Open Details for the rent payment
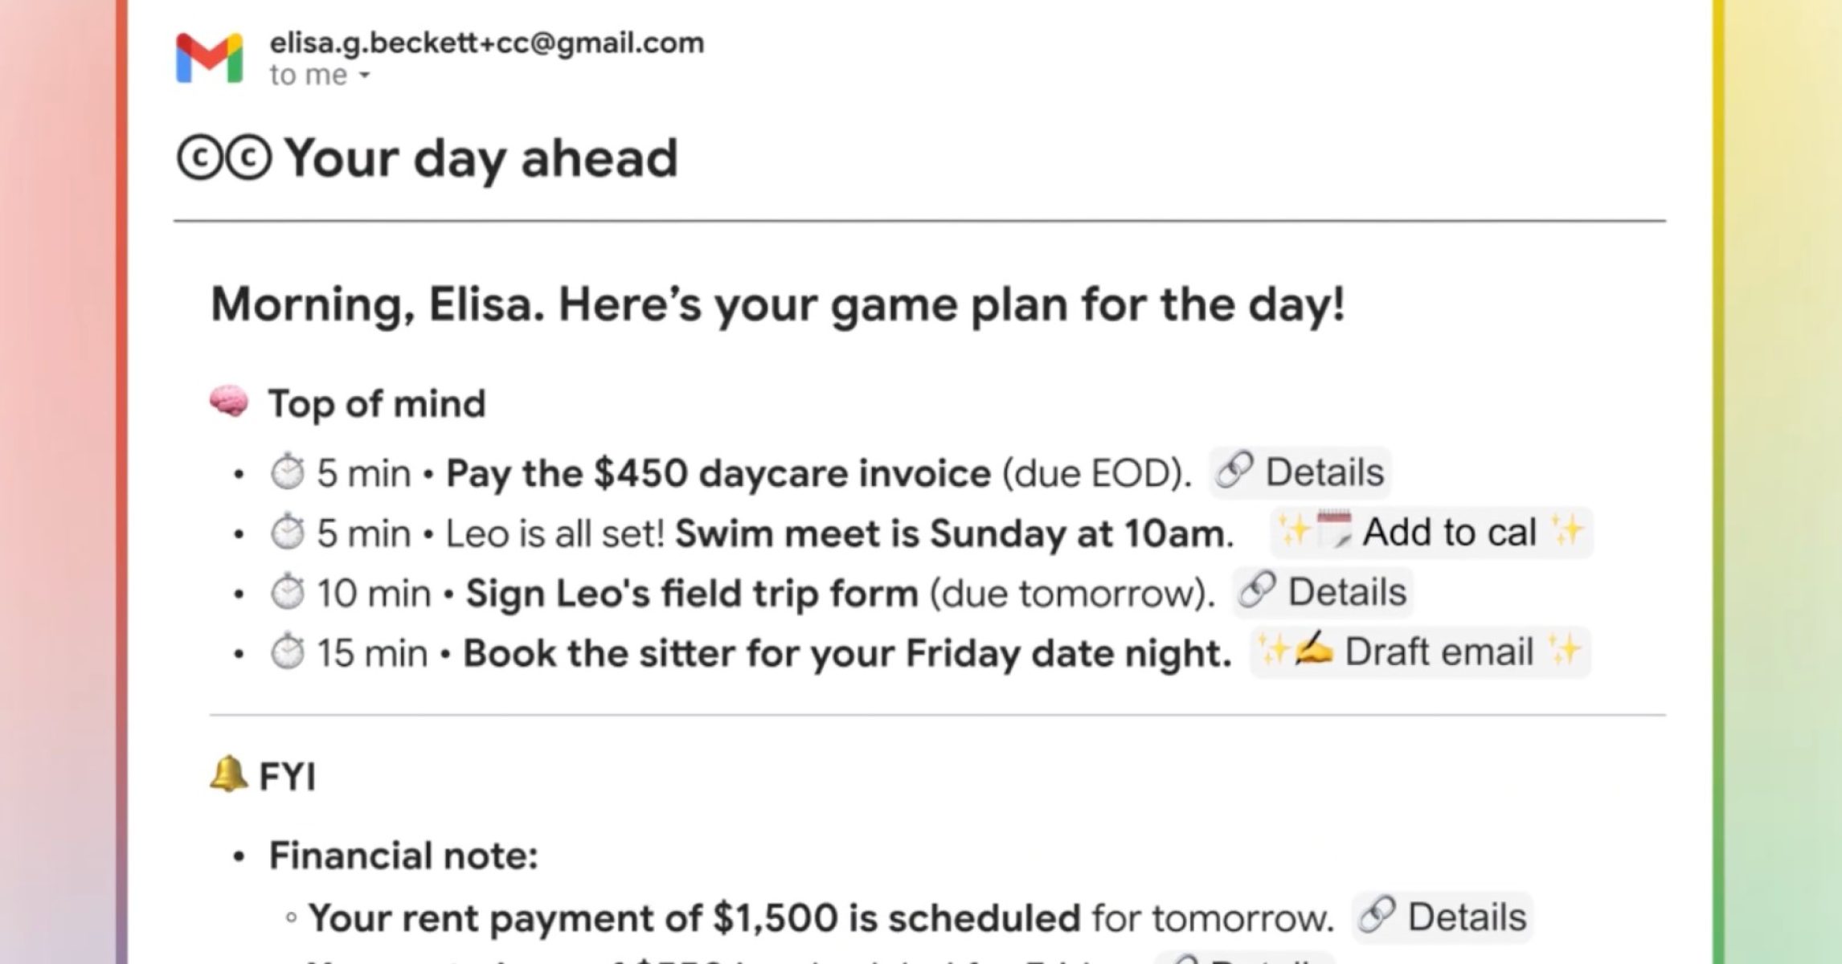 point(1443,917)
